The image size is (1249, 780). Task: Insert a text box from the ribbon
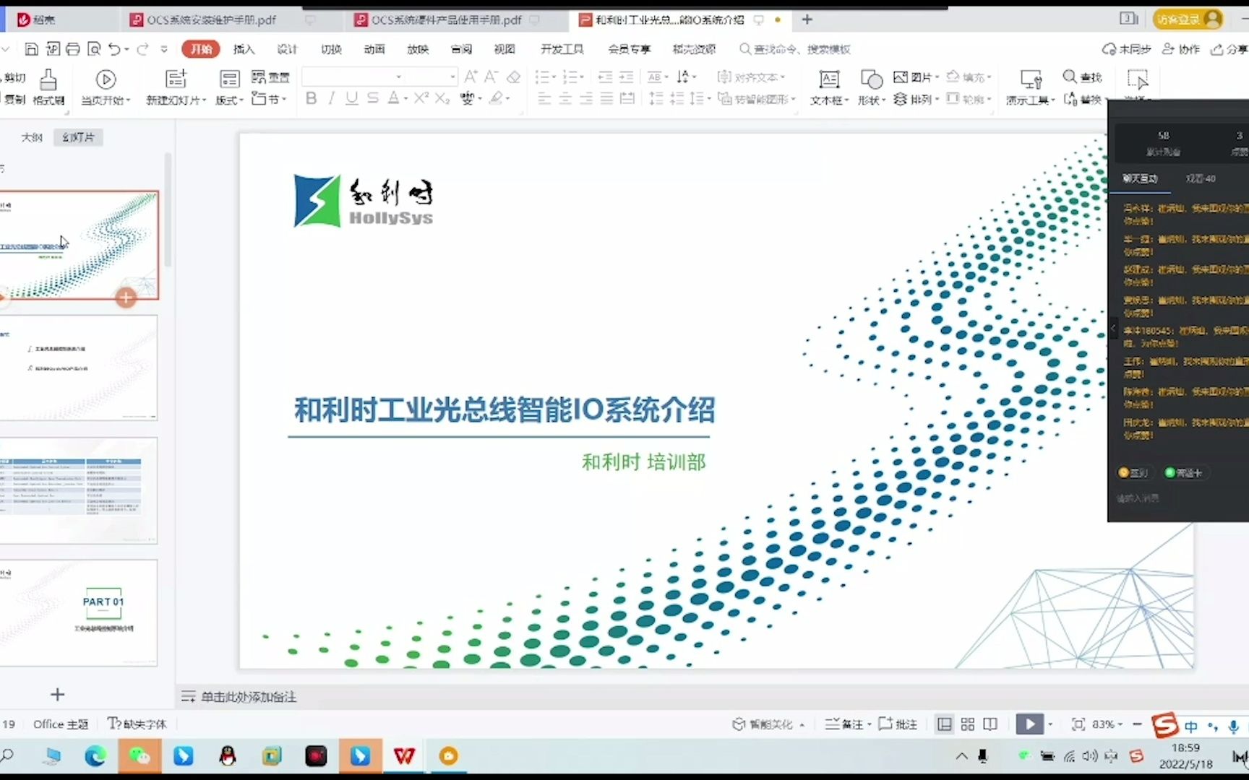point(829,87)
